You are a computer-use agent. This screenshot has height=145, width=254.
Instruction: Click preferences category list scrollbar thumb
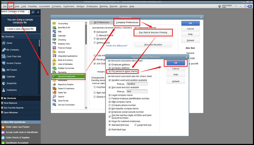(x=86, y=34)
